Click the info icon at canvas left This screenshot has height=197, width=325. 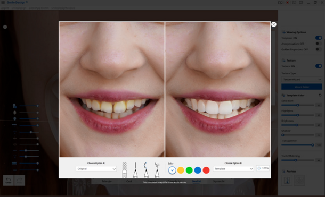point(5,27)
